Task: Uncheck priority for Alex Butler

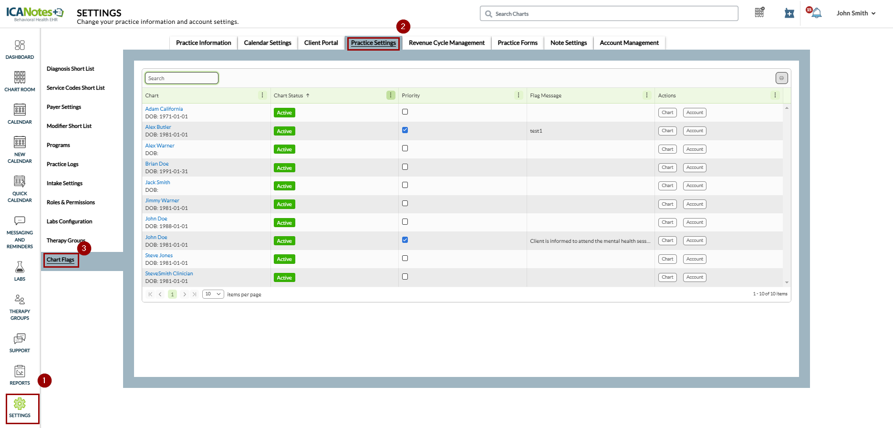Action: point(405,130)
